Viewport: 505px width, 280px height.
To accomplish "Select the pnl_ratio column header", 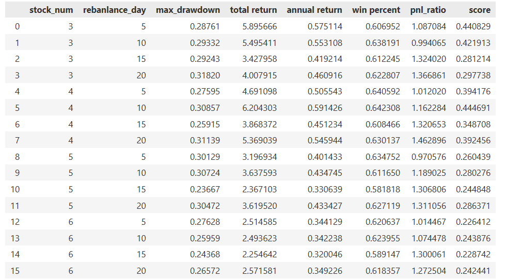I will [428, 10].
